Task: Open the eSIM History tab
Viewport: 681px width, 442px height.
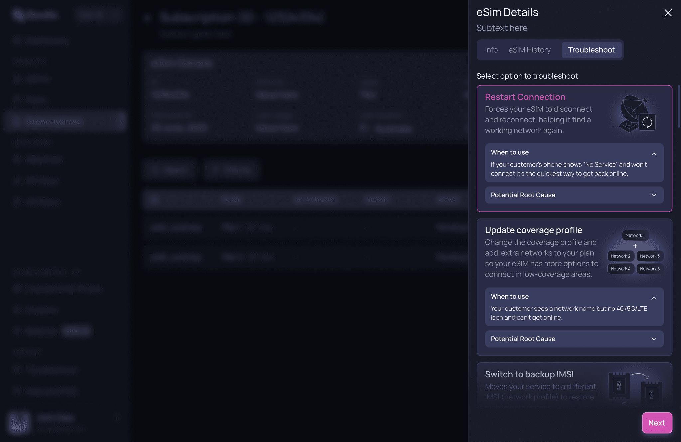Action: click(529, 50)
